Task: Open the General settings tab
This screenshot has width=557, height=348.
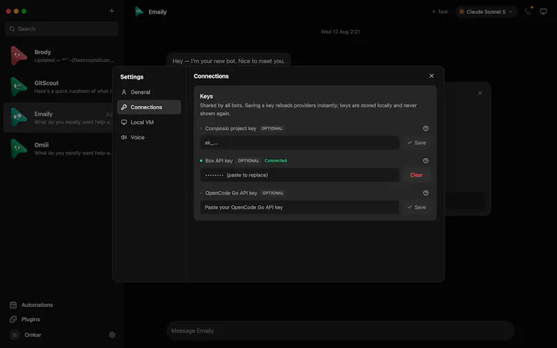Action: pyautogui.click(x=149, y=92)
